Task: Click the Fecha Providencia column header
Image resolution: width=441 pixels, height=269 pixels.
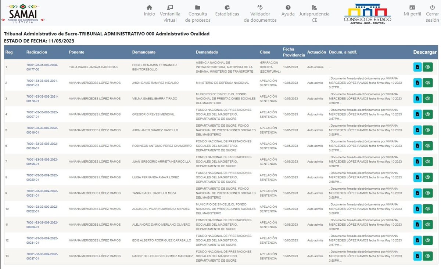Action: point(294,52)
